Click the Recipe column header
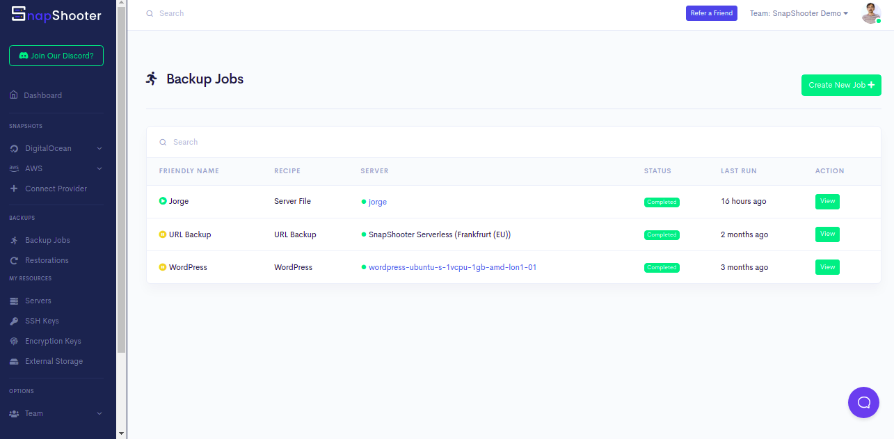Viewport: 894px width, 439px height. [x=287, y=170]
